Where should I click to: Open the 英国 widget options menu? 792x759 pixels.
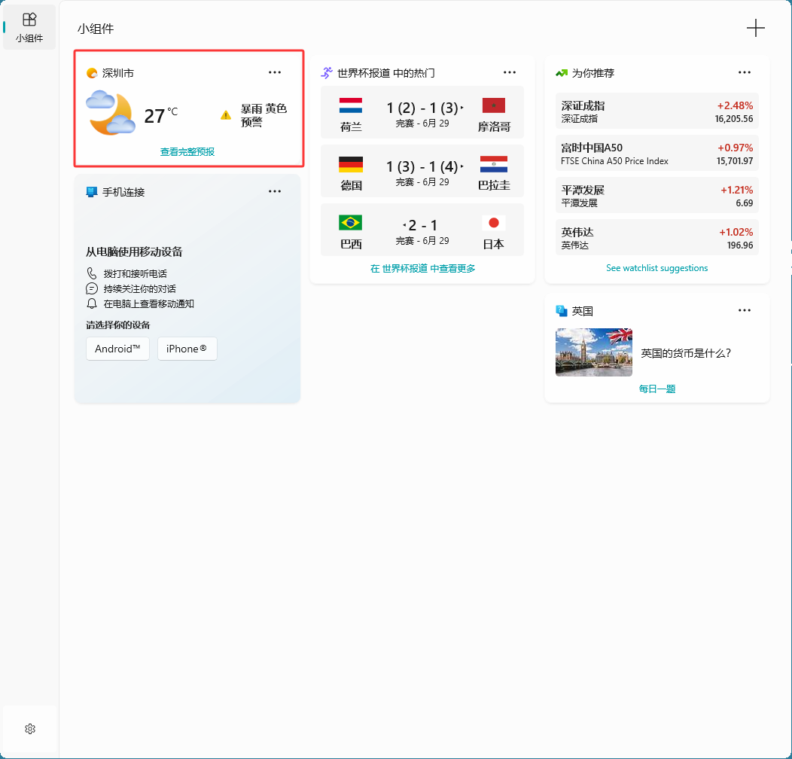point(745,310)
